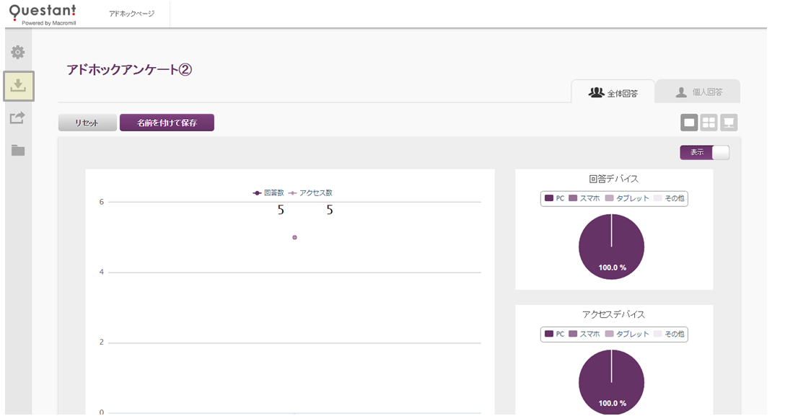This screenshot has width=811, height=416.
Task: Click the data point on the line chart
Action: pyautogui.click(x=294, y=237)
